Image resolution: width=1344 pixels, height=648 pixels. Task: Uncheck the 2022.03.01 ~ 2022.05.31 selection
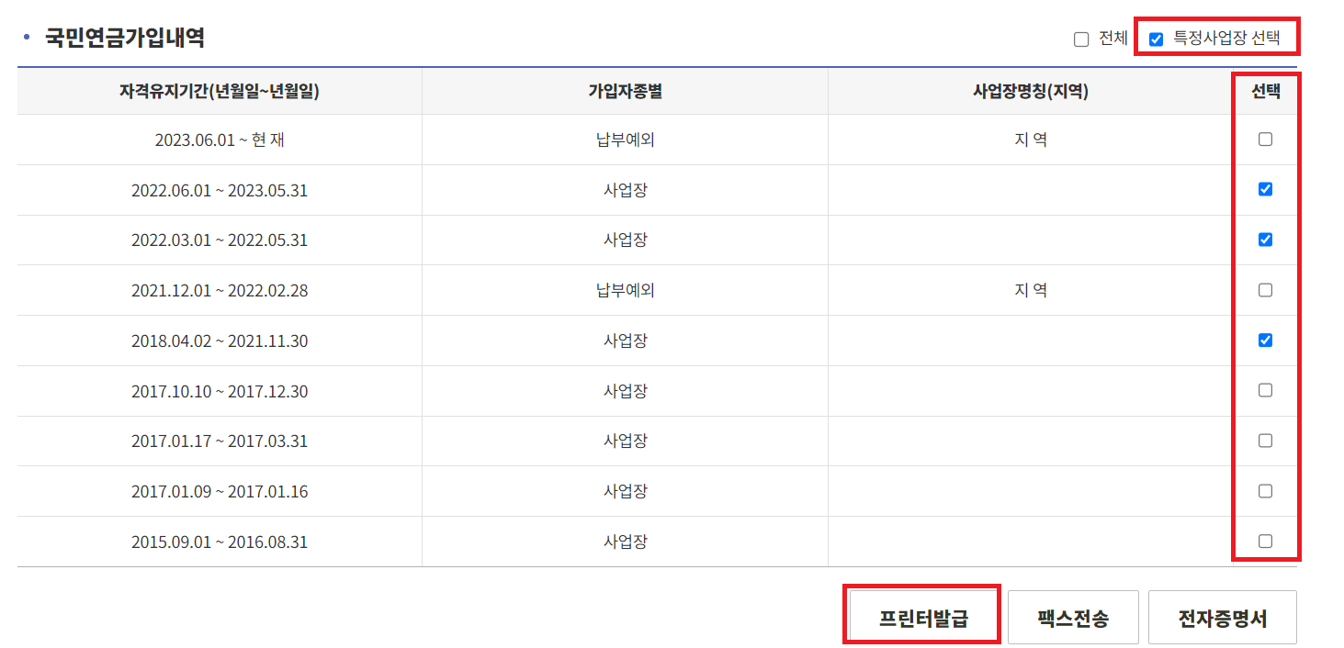pos(1265,240)
